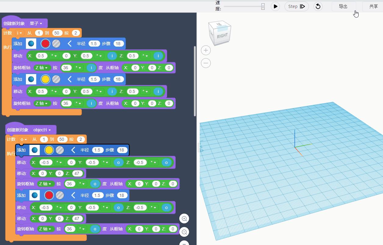Zoom out the code workspace with magnifier minus
Viewport: 383px width, 245px height.
click(x=184, y=232)
